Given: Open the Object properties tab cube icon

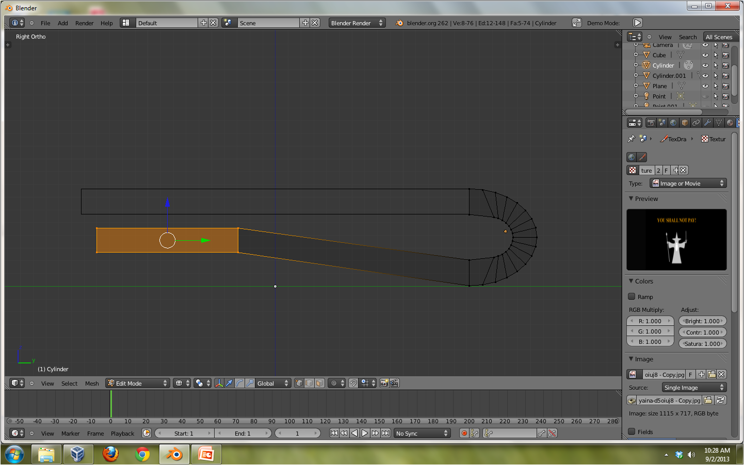Looking at the screenshot, I should [x=685, y=123].
